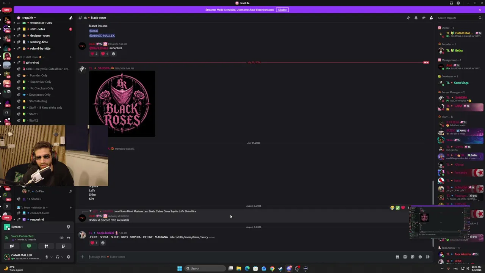Start an Activity from voice panel
The width and height of the screenshot is (485, 273).
(46, 246)
